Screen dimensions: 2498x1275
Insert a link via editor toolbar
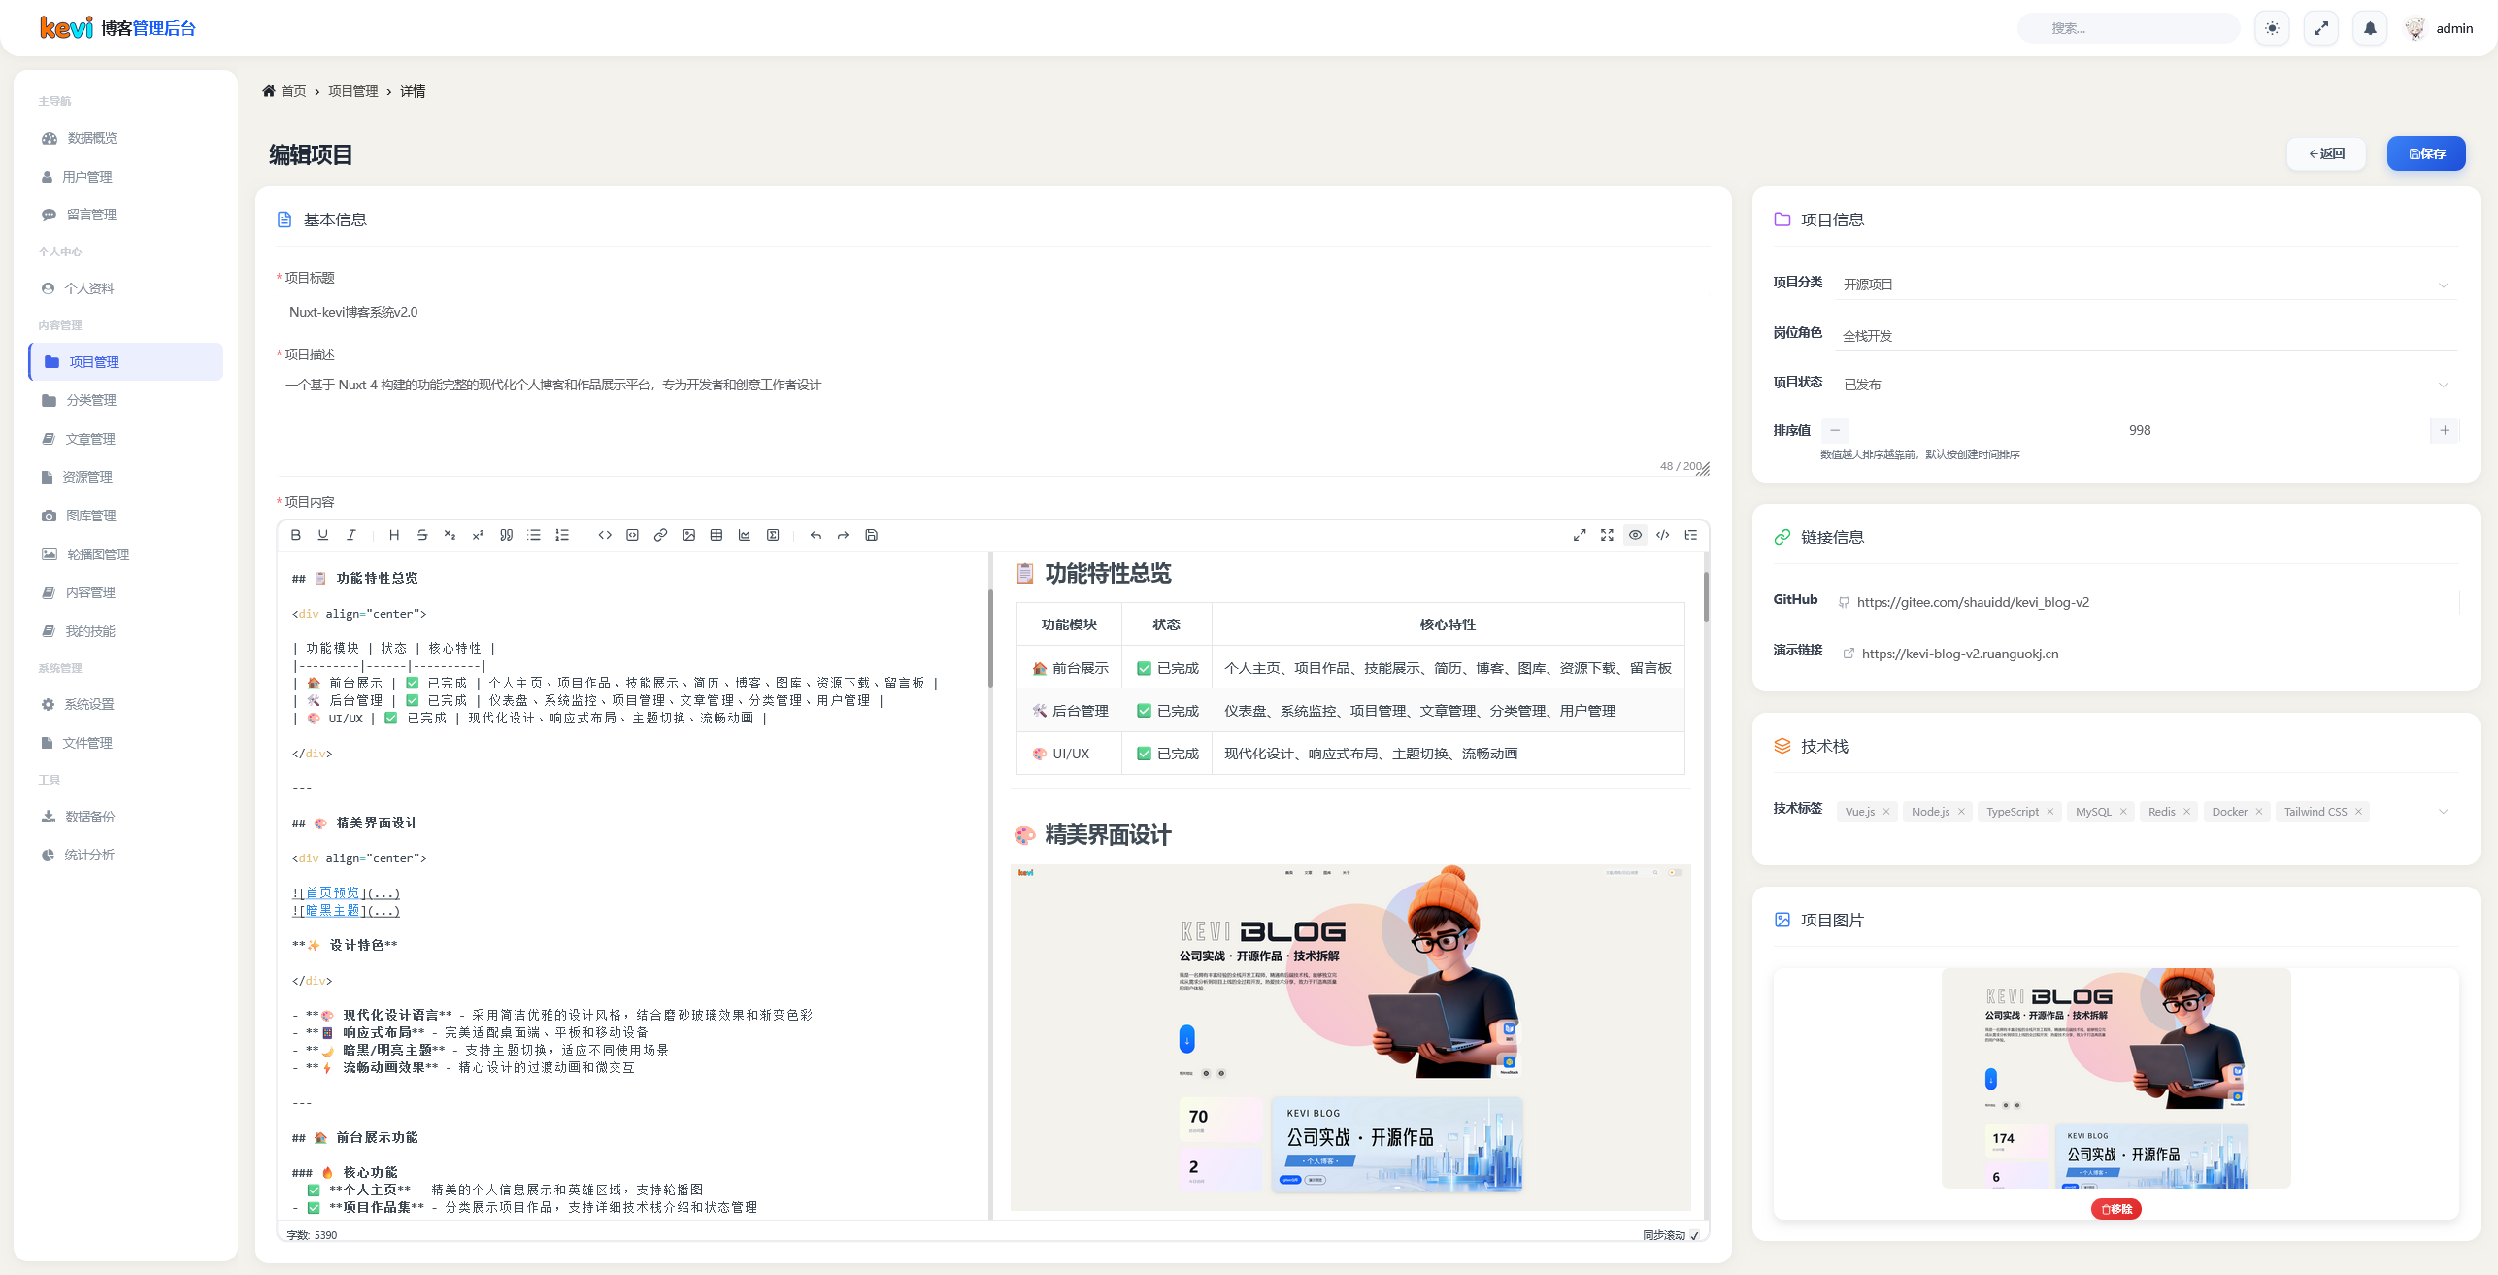coord(660,535)
